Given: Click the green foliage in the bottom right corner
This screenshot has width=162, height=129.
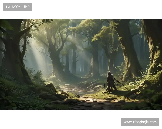Looking at the screenshot, I should tap(151, 99).
